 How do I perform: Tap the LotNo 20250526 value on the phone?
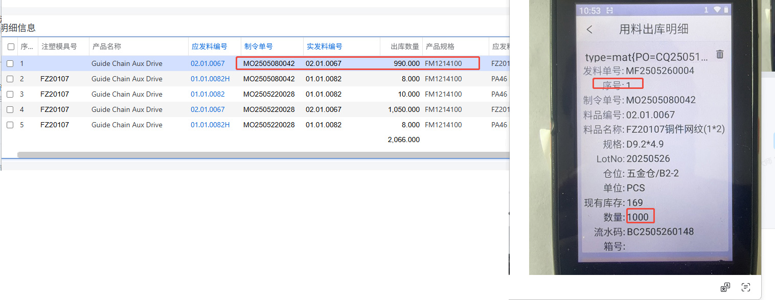point(649,159)
